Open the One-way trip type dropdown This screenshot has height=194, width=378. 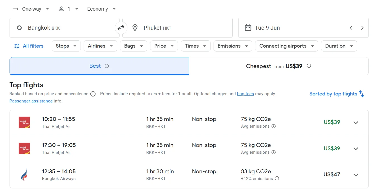(31, 9)
